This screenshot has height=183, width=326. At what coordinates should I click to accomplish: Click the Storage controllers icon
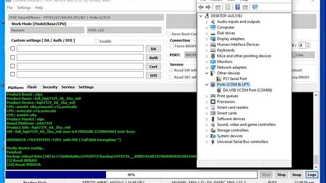click(x=213, y=130)
